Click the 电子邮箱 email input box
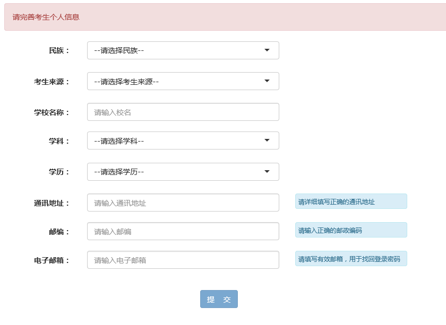This screenshot has height=325, width=446. tap(183, 260)
